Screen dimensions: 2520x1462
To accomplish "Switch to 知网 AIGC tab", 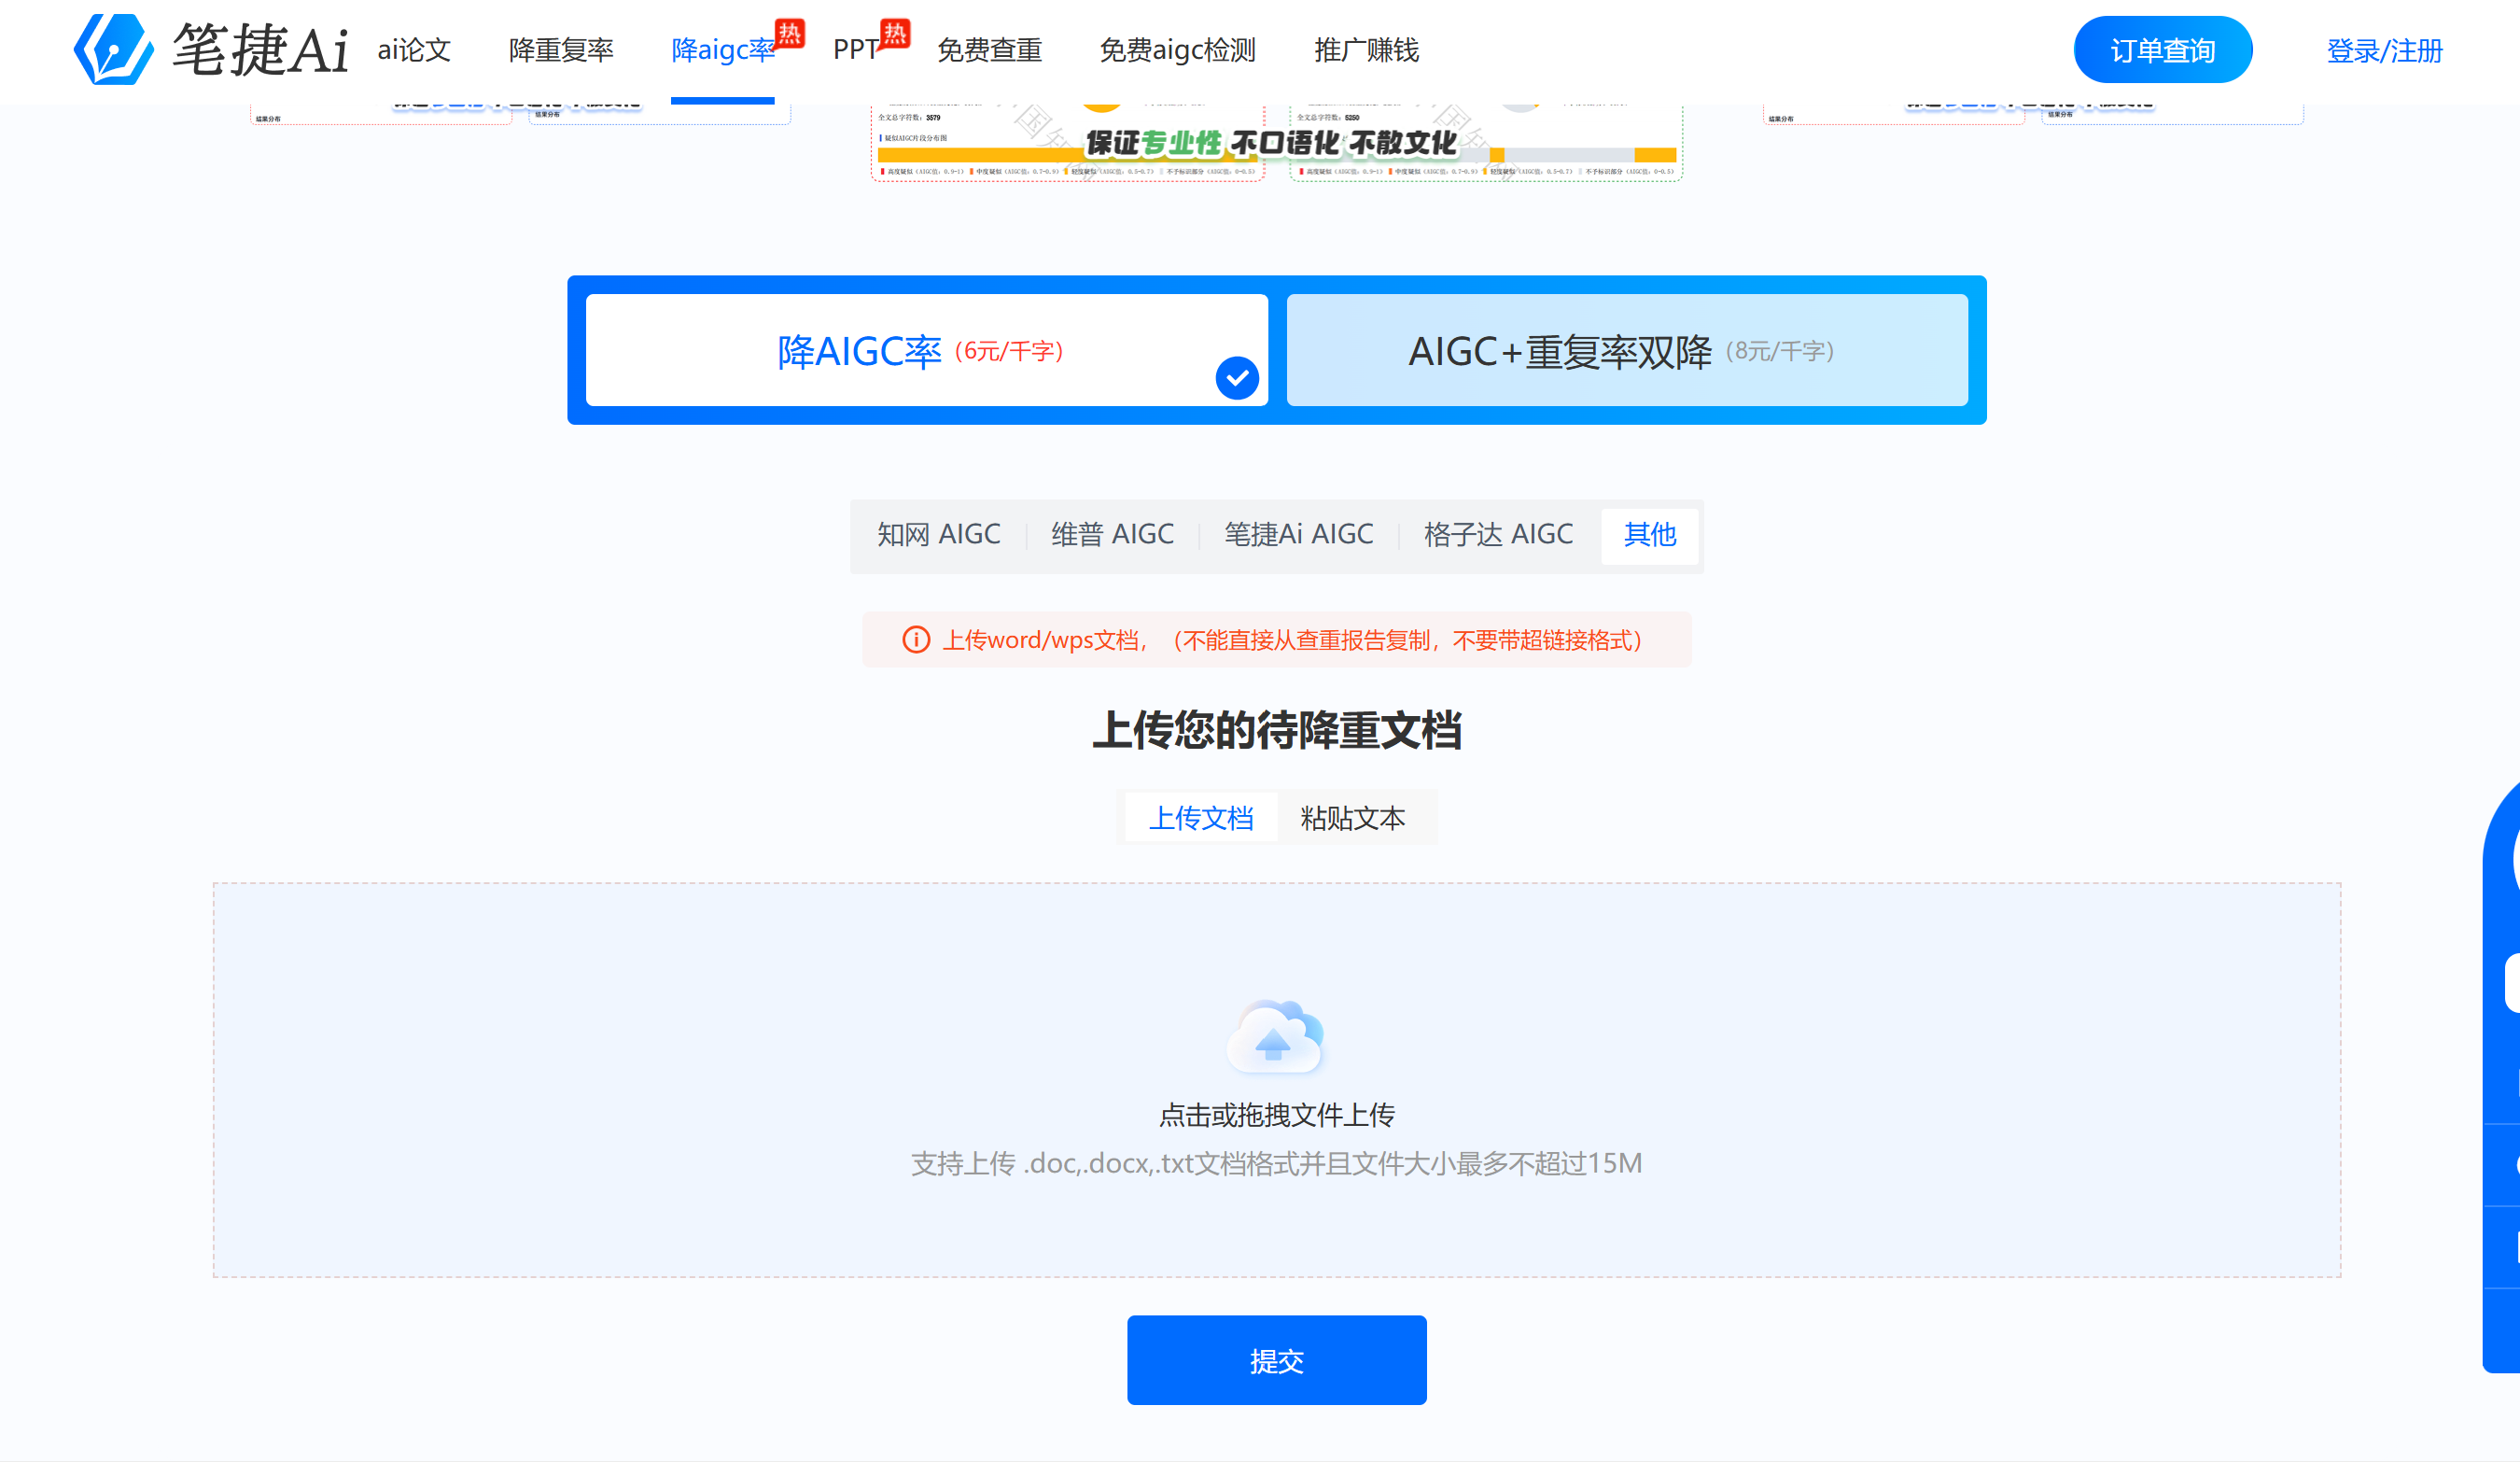I will click(x=938, y=535).
